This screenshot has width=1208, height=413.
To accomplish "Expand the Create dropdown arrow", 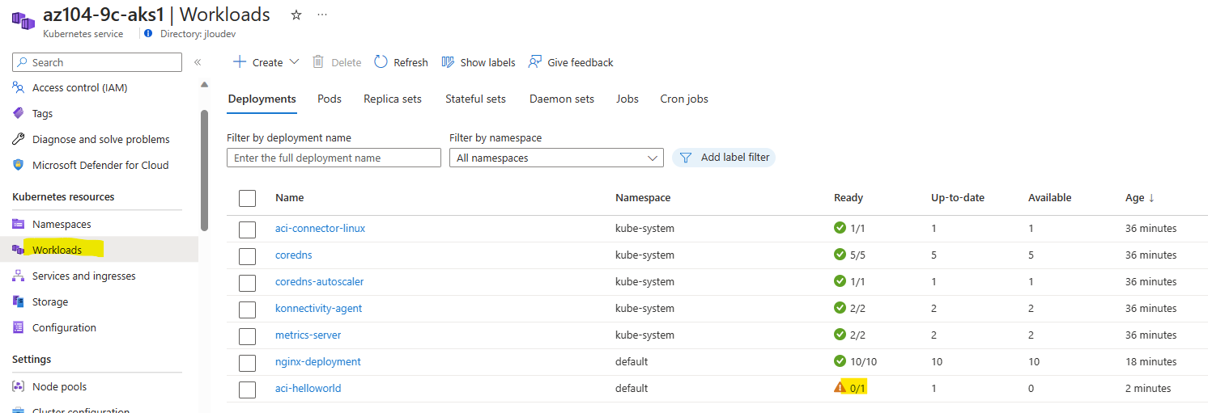I will 294,62.
